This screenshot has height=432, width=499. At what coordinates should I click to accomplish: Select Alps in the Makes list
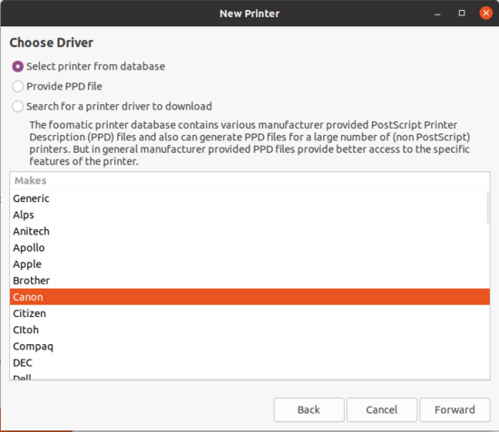tap(249, 215)
